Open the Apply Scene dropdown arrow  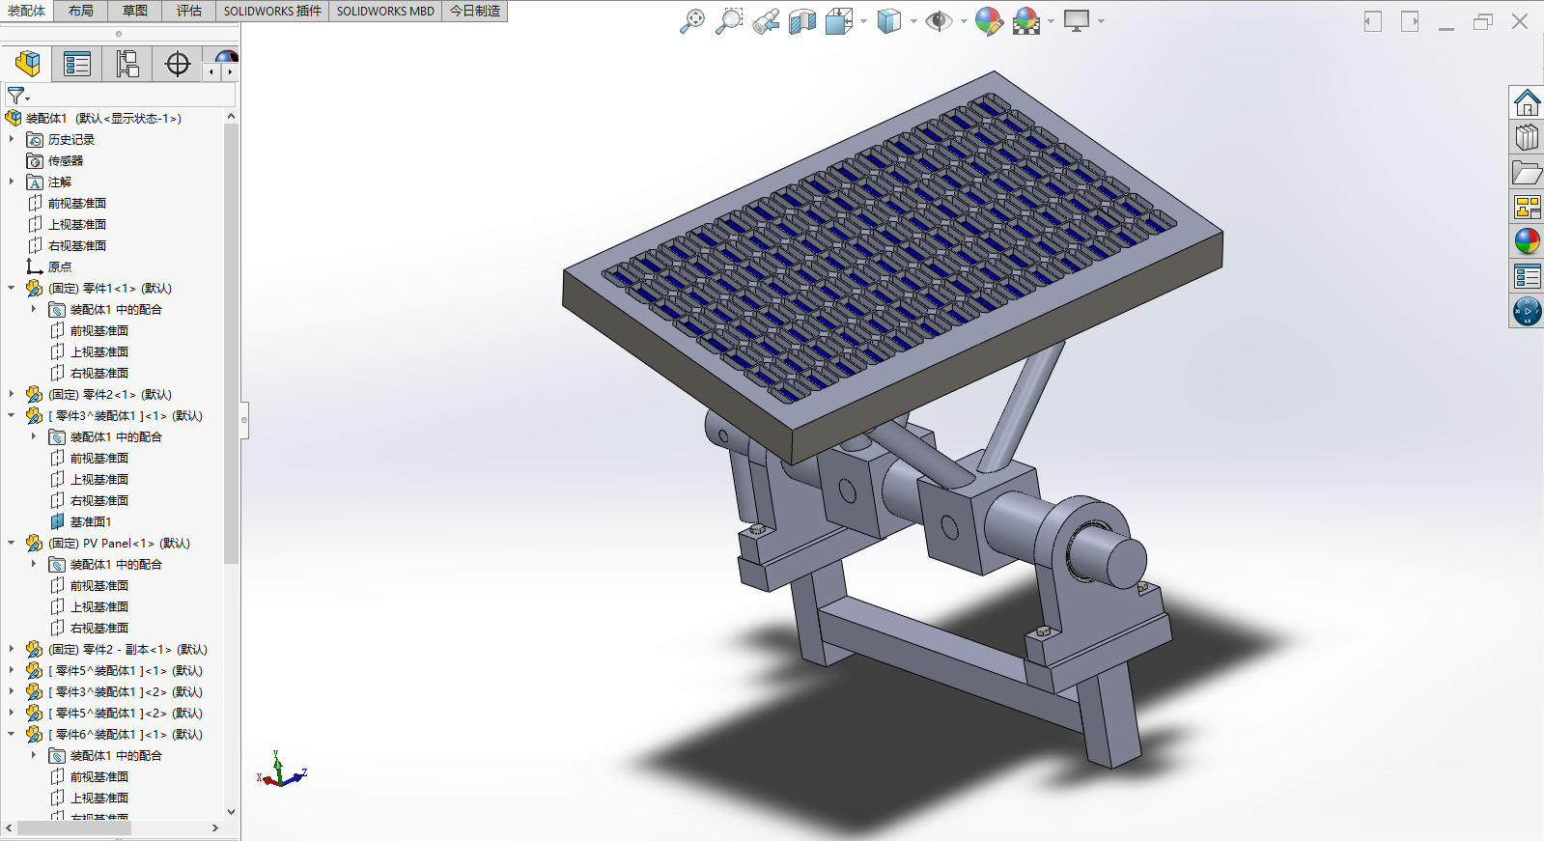(x=1051, y=21)
